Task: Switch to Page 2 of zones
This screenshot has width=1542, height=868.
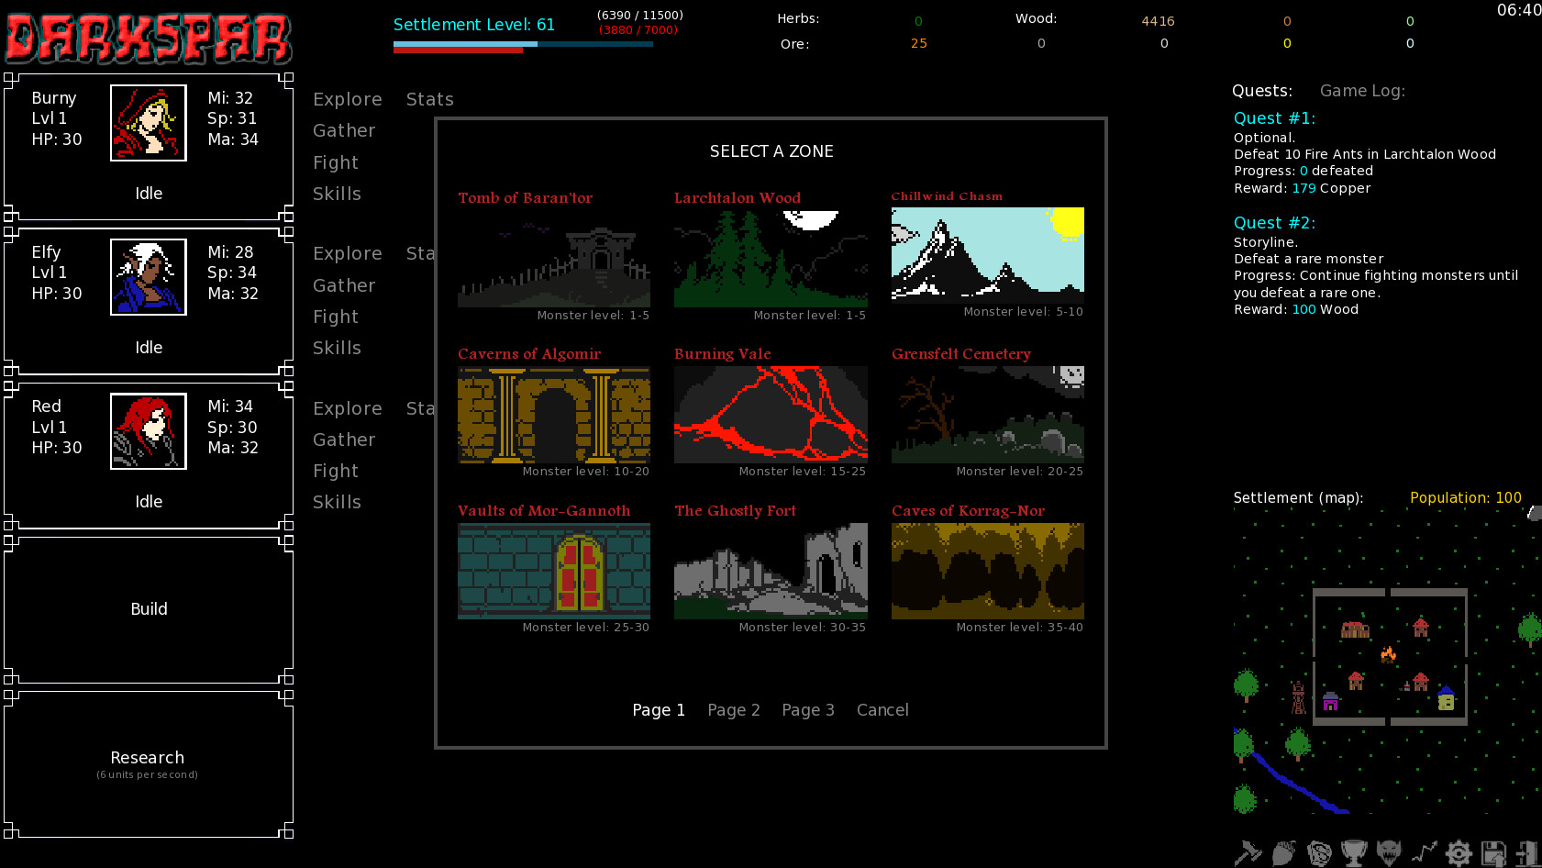Action: tap(733, 710)
